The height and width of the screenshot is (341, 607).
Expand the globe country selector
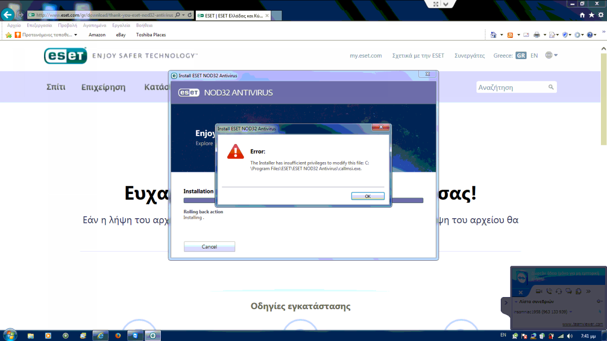pyautogui.click(x=552, y=55)
